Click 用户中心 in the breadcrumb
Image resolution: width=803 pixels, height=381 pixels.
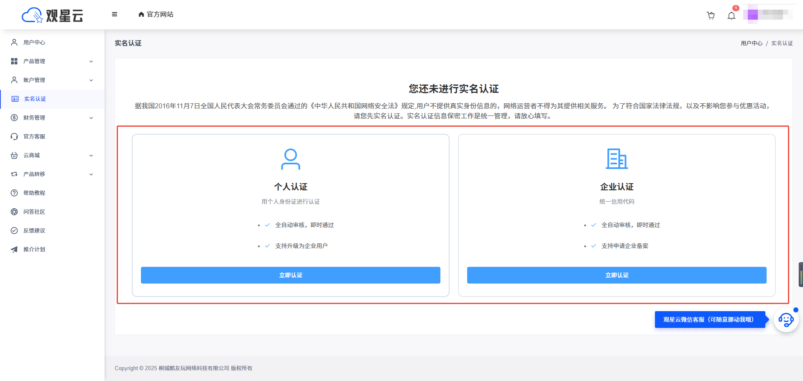point(751,43)
